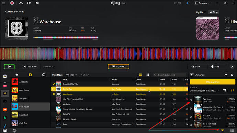Open Automix settings gear

pyautogui.click(x=232, y=75)
